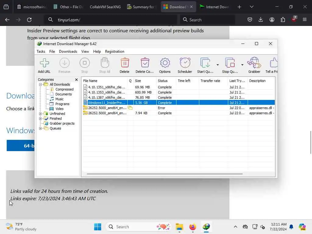Sort by Description column header
This screenshot has width=312, height=234.
pos(261,81)
